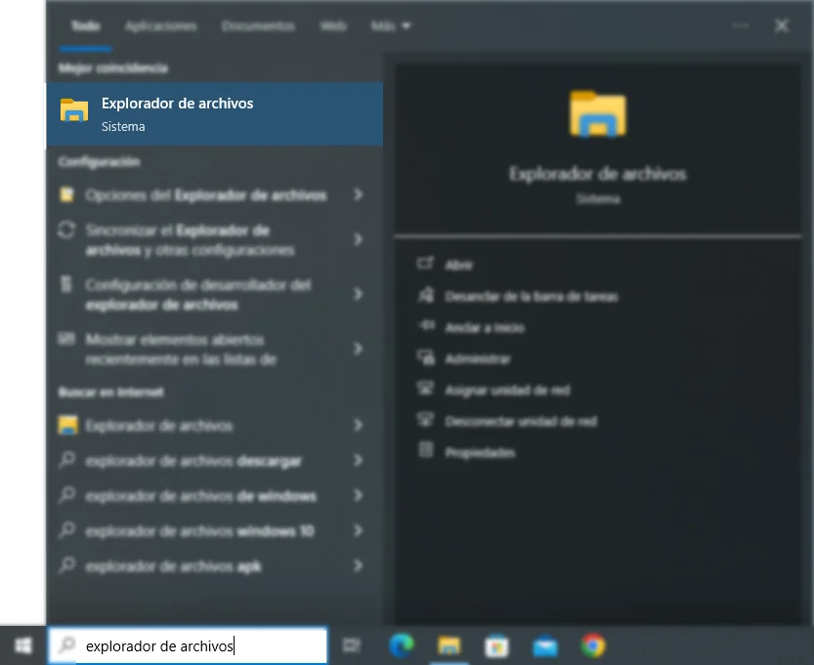Image resolution: width=814 pixels, height=665 pixels.
Task: Click 'Desanclar de la barra de tareas'
Action: pos(515,296)
